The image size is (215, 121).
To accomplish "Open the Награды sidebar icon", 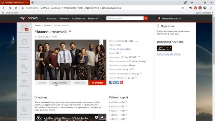I will pyautogui.click(x=24, y=111).
